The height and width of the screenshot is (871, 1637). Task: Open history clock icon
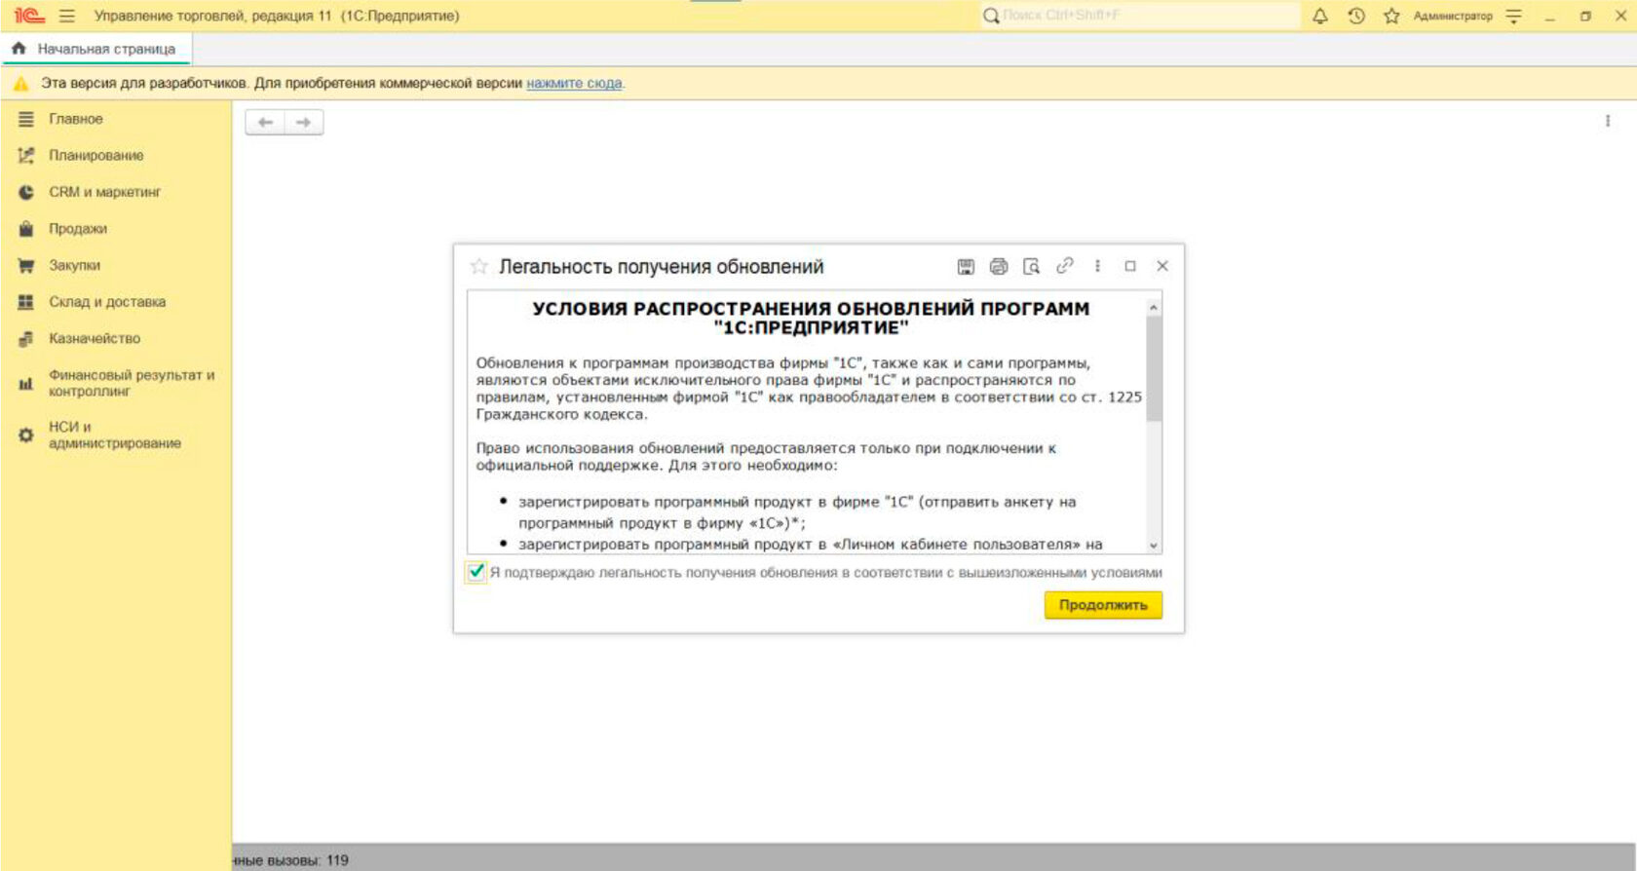(1356, 16)
